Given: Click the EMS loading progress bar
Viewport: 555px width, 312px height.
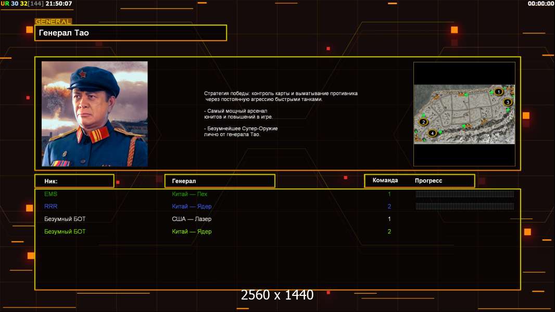Looking at the screenshot, I should pyautogui.click(x=465, y=193).
